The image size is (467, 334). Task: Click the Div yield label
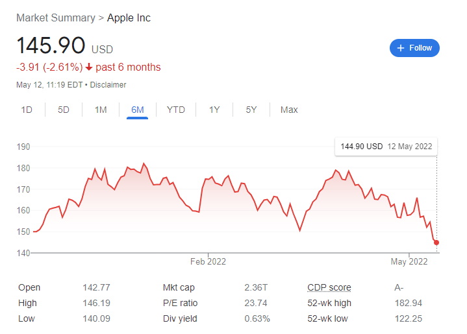(180, 318)
